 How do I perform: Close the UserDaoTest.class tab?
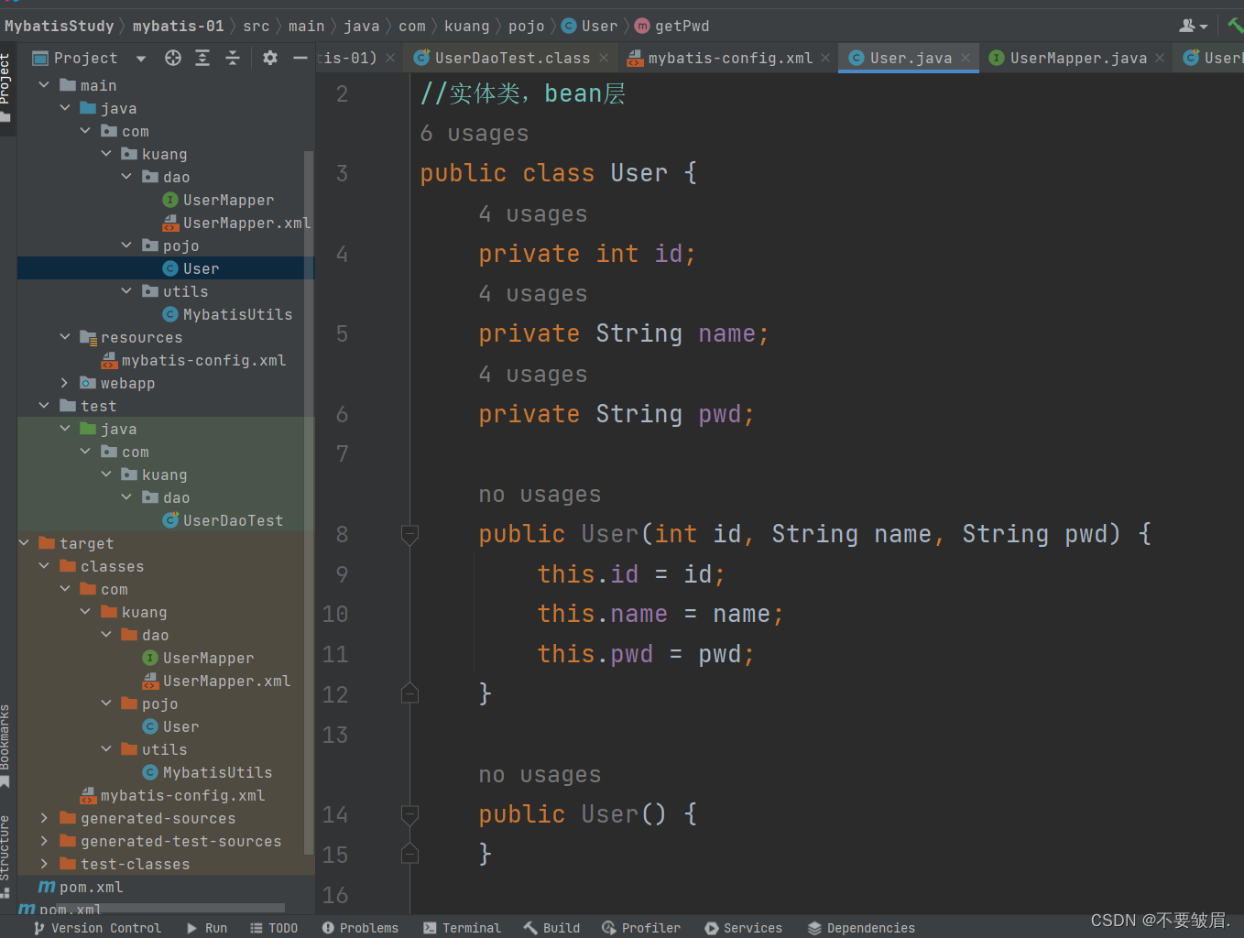(x=604, y=58)
